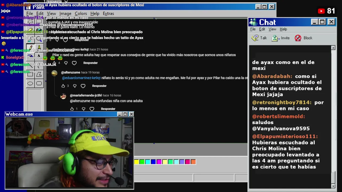Click the Talk icon in Chat window
342x192 pixels.
coord(255,38)
